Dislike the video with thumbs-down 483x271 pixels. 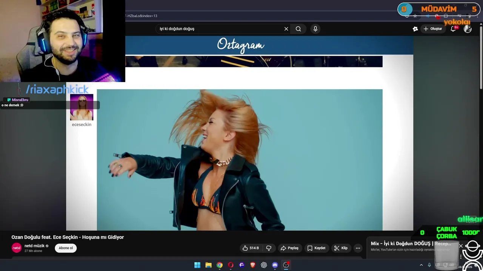pos(269,248)
